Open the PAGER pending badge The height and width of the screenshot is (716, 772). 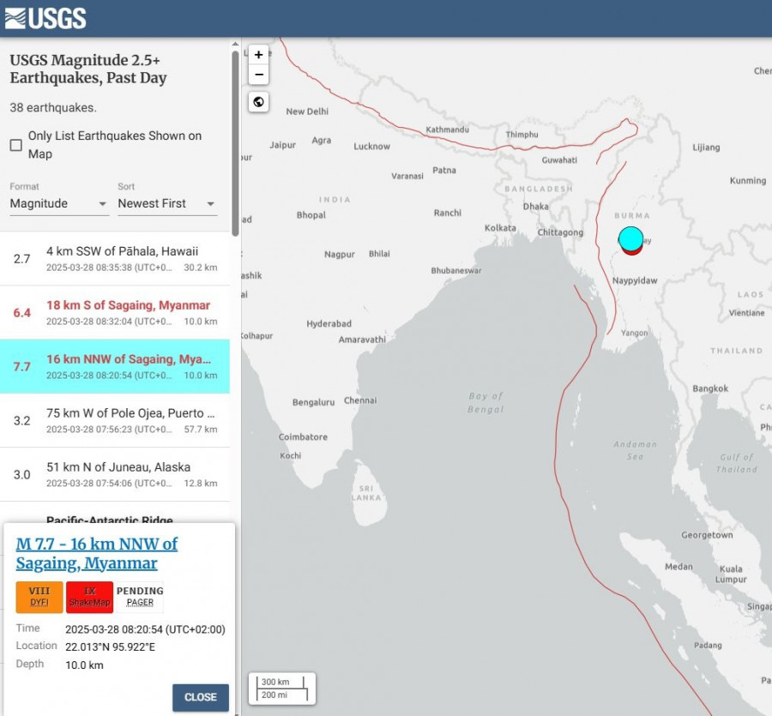[140, 597]
